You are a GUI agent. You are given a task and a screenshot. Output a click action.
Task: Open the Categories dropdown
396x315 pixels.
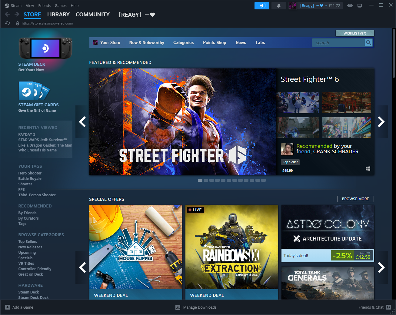(183, 42)
